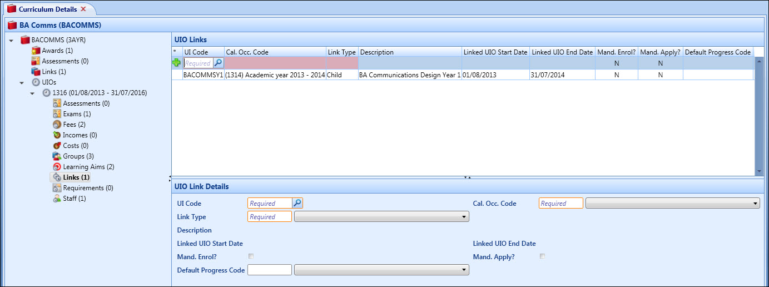769x287 pixels.
Task: Click the 'Child' link type cell
Action: (x=342, y=75)
